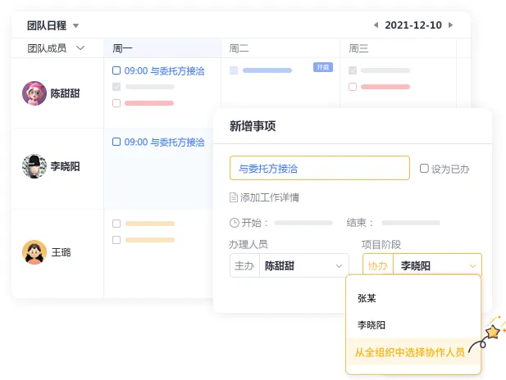
Task: Open the 团队日程 dropdown
Action: click(x=75, y=26)
